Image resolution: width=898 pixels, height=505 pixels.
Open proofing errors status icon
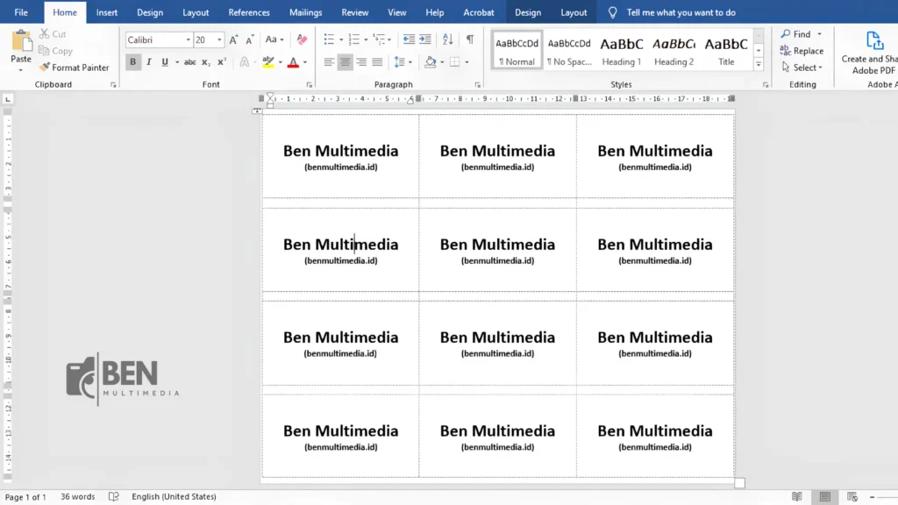point(113,496)
